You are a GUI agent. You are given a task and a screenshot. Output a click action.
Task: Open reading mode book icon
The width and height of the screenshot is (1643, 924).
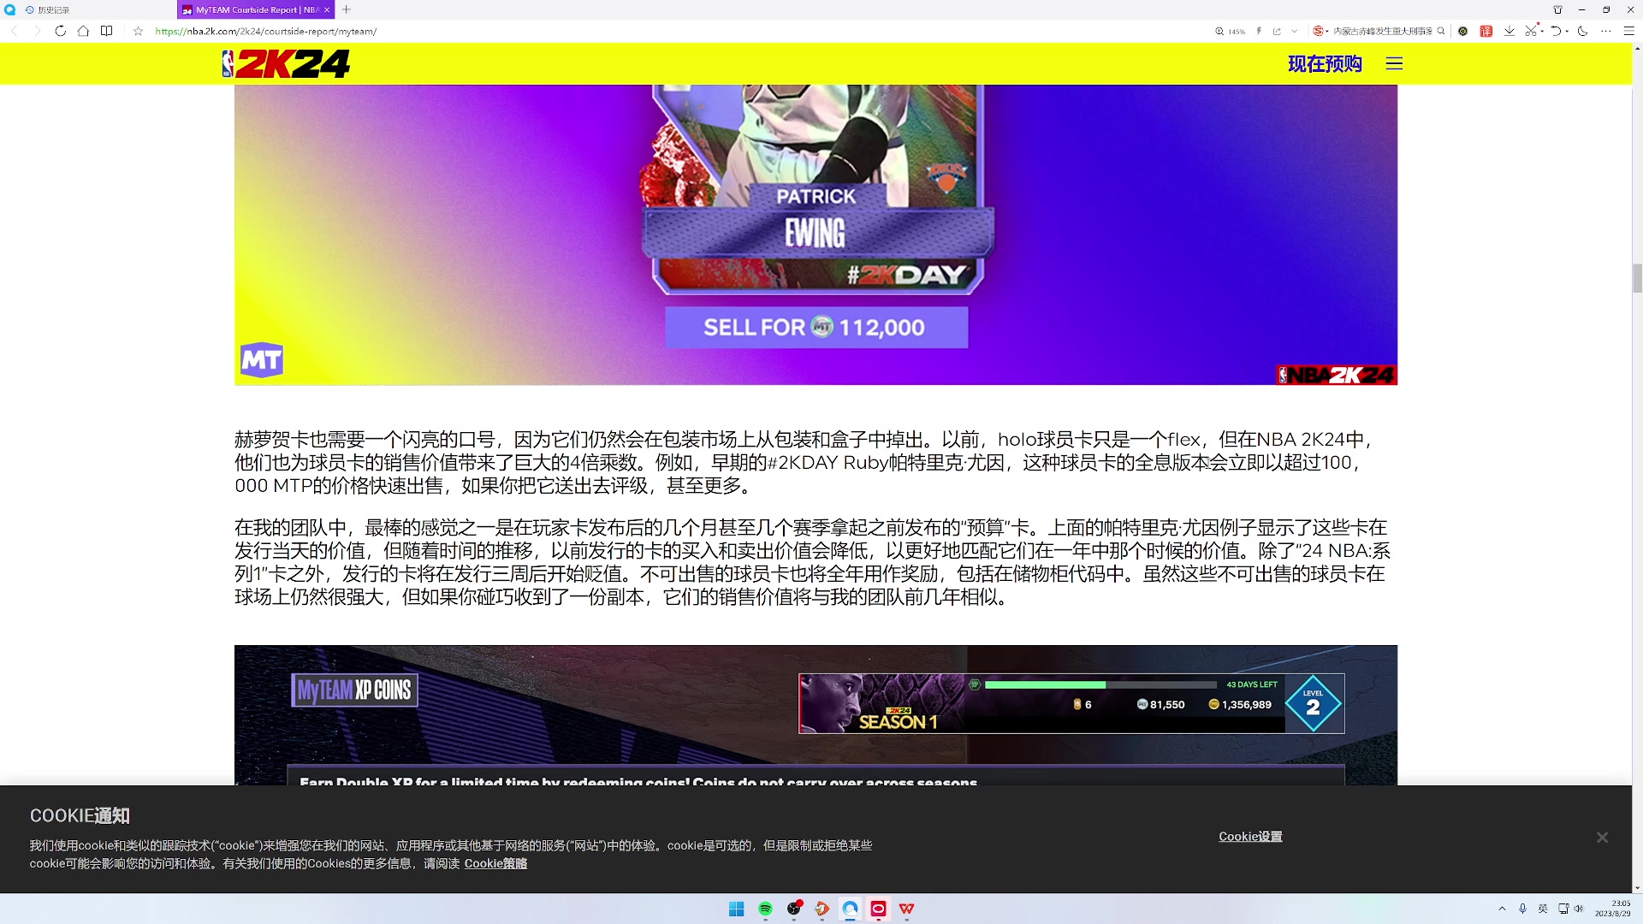[106, 31]
